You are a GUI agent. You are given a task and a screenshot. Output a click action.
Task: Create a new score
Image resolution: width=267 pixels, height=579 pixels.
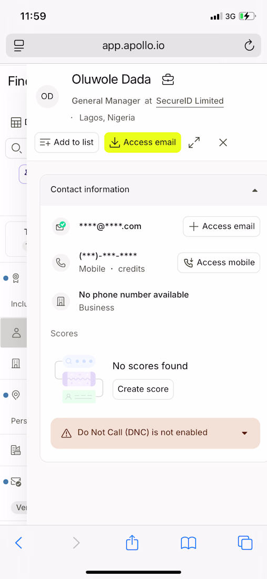click(143, 389)
